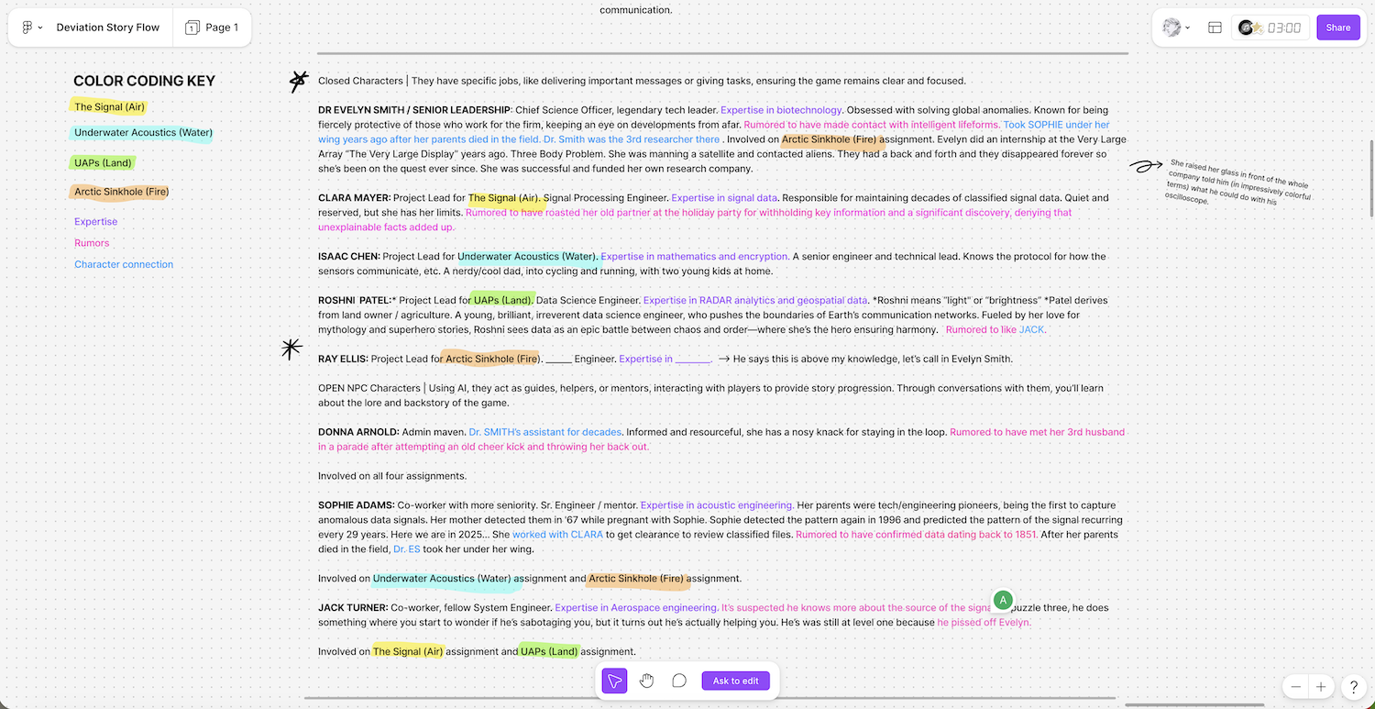Click the DONNA ARNOLD: character name

359,432
